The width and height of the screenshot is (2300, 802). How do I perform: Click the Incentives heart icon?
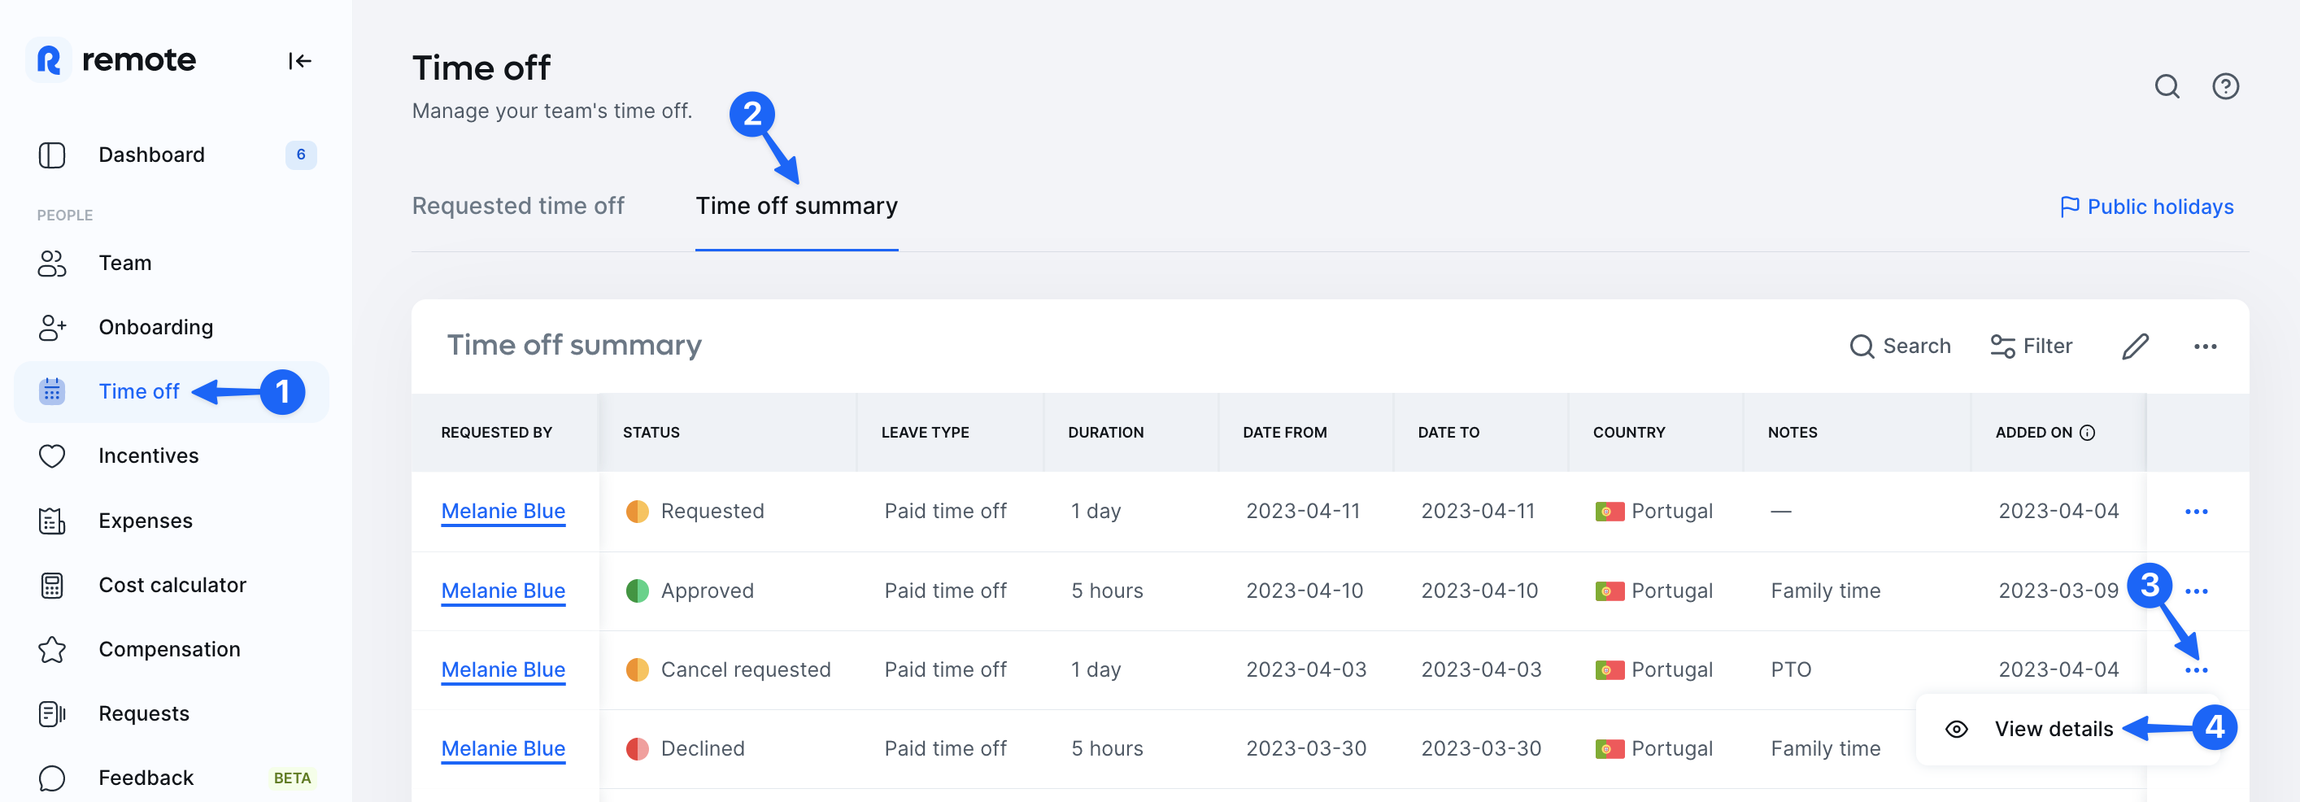point(52,455)
